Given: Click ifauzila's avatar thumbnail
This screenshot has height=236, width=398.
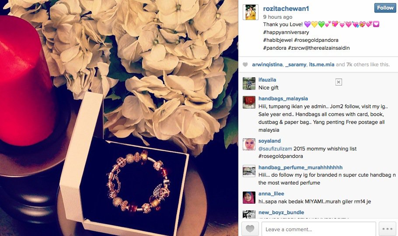Looking at the screenshot, I should tap(249, 84).
